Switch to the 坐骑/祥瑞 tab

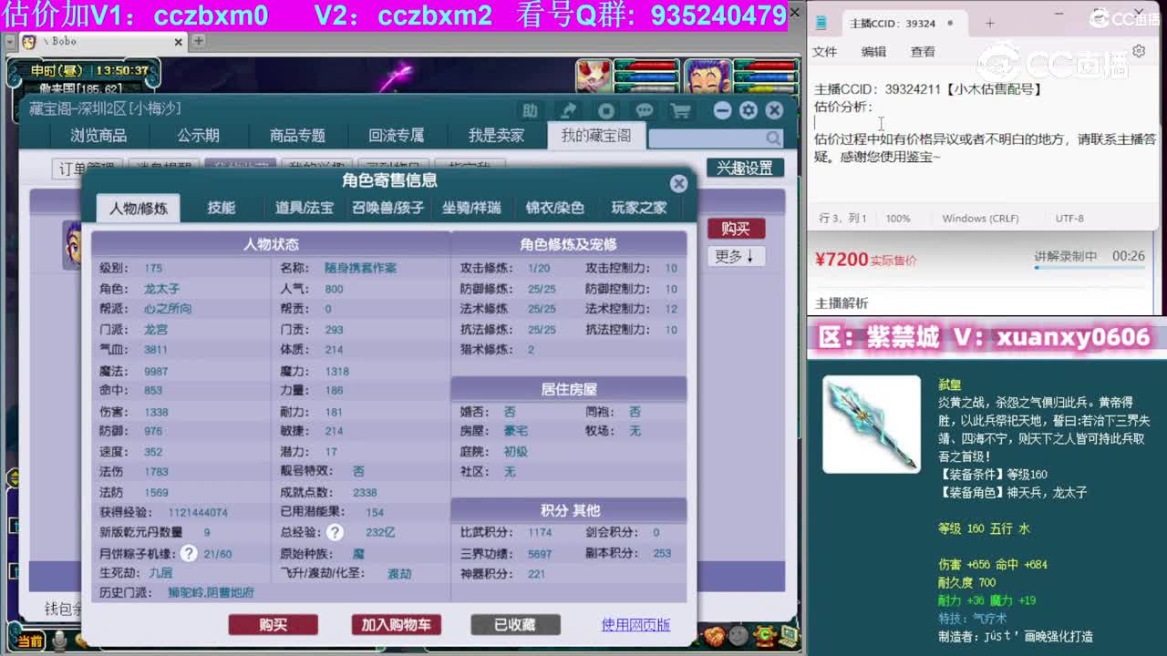click(471, 208)
